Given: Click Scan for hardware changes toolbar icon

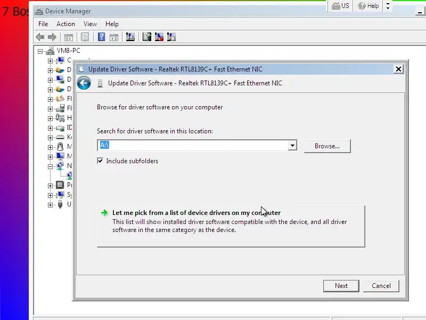Looking at the screenshot, I should click(130, 37).
